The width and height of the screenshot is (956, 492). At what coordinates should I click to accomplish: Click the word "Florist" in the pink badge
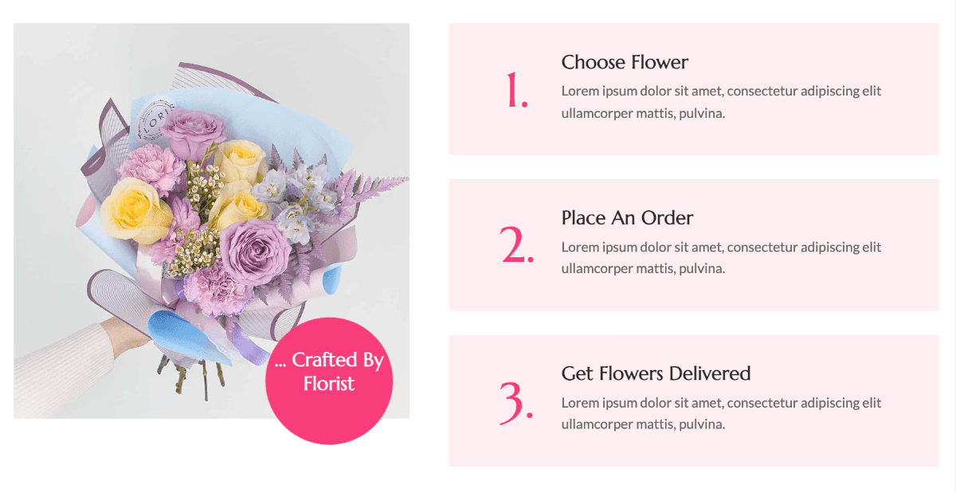tap(329, 384)
